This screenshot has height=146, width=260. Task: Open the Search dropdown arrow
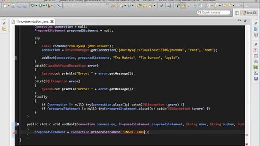pos(154,6)
